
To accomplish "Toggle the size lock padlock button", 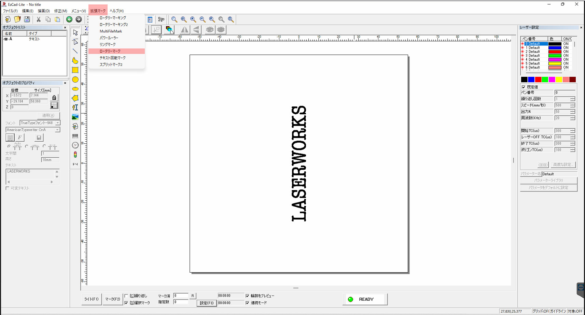I will (54, 98).
